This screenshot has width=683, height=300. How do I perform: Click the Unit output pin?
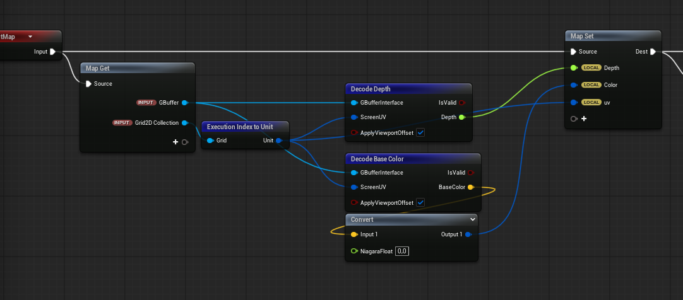click(x=279, y=141)
